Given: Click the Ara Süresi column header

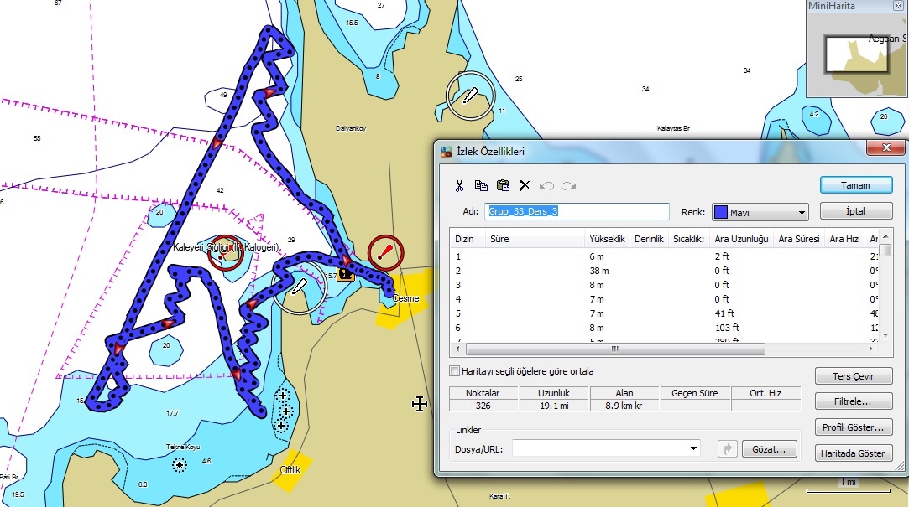Looking at the screenshot, I should pyautogui.click(x=799, y=239).
